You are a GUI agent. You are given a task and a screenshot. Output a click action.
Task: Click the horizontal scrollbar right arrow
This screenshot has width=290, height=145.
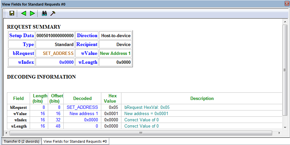pyautogui.click(x=279, y=133)
